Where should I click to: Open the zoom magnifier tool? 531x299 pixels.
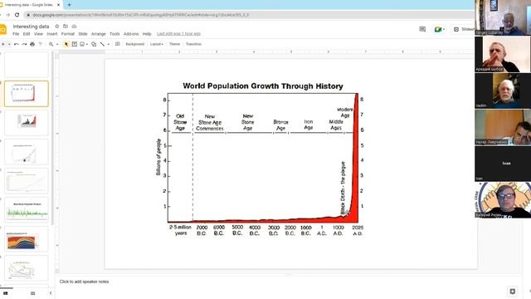point(51,44)
